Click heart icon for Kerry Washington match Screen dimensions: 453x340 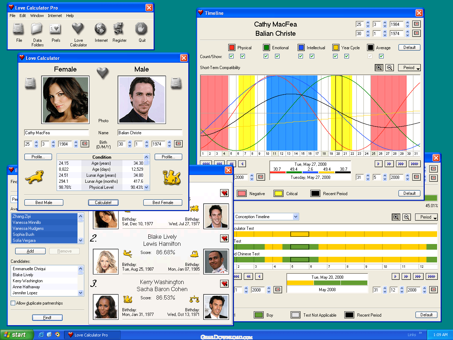click(x=224, y=284)
